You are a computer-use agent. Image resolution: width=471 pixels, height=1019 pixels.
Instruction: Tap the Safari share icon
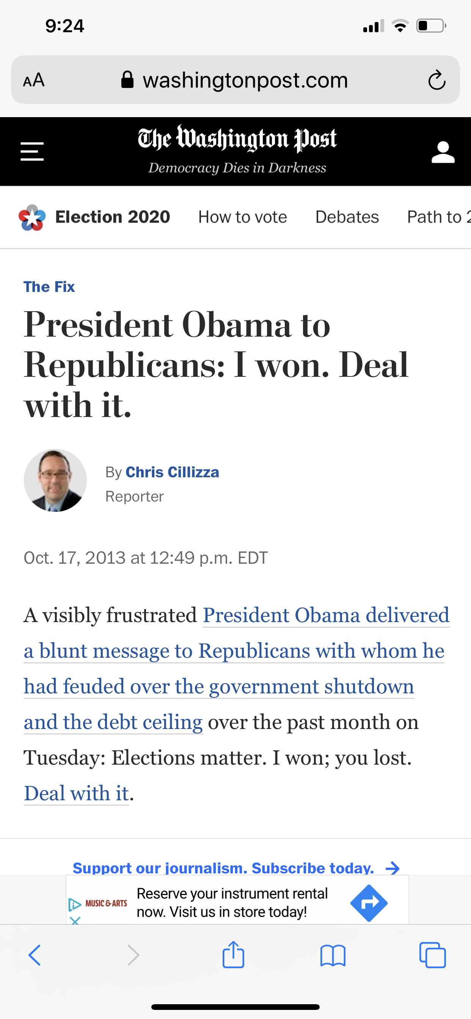tap(233, 955)
